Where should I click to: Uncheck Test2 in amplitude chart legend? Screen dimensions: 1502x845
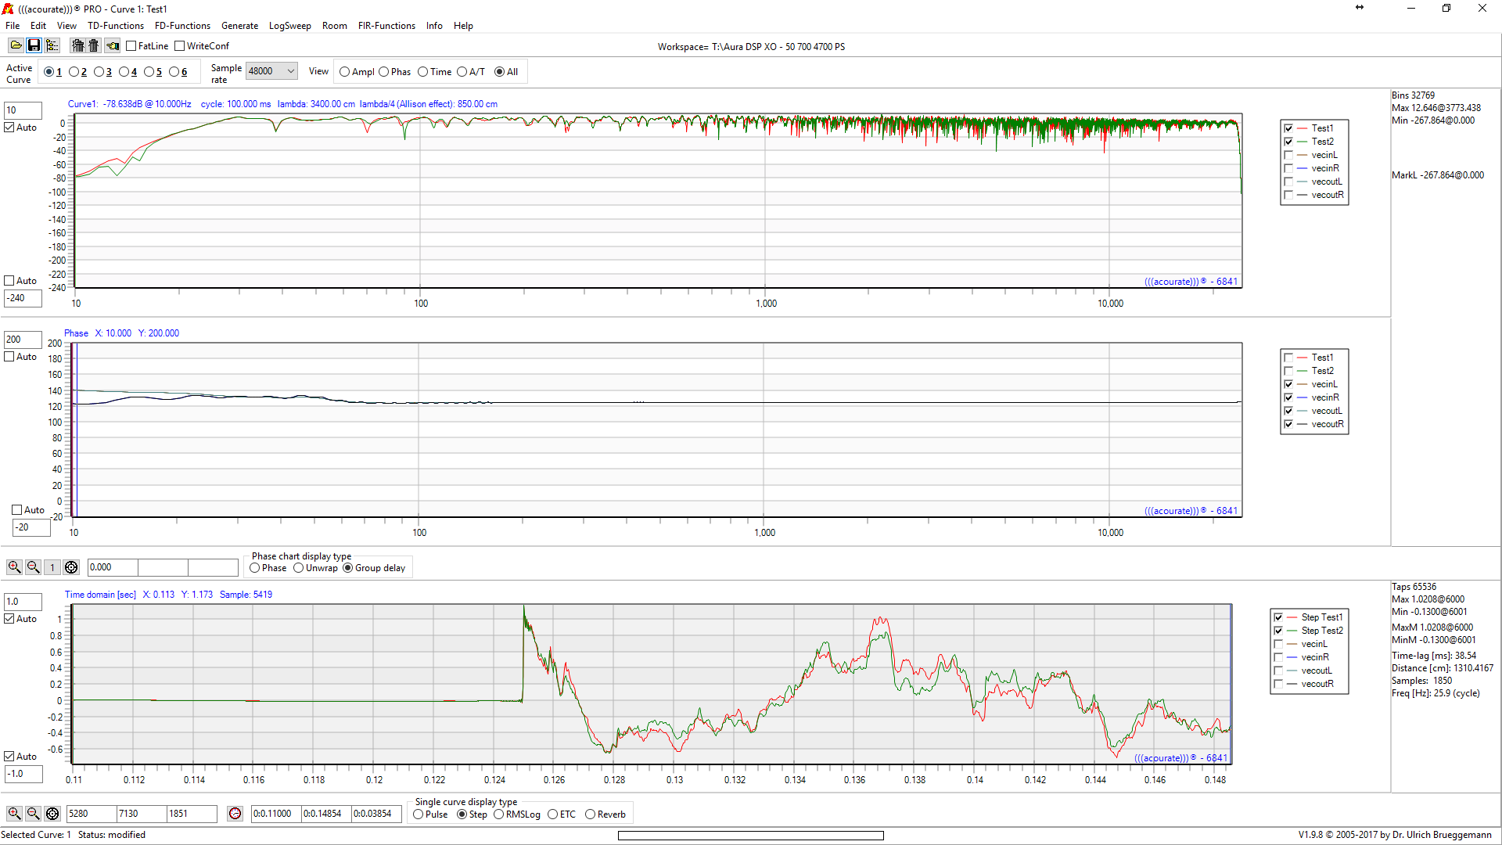[x=1288, y=142]
